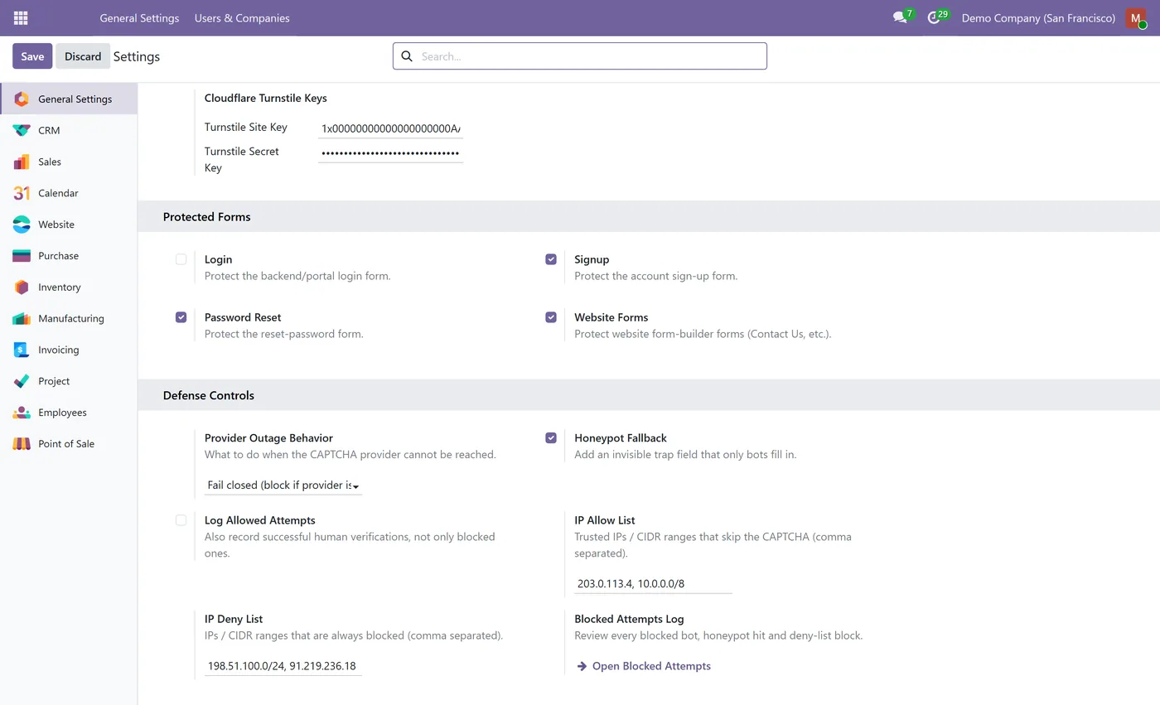This screenshot has width=1160, height=705.
Task: Open the Blocked Attempts link
Action: (x=651, y=666)
